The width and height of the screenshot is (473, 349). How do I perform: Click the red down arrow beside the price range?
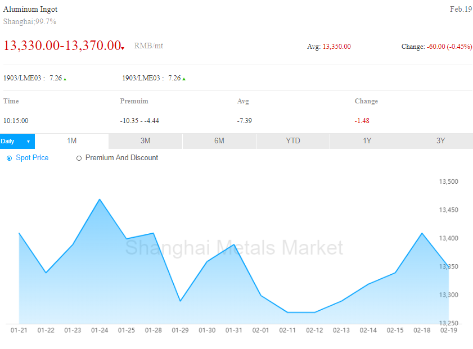point(123,49)
